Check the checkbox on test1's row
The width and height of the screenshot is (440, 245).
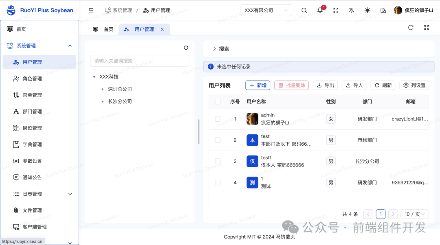click(218, 161)
